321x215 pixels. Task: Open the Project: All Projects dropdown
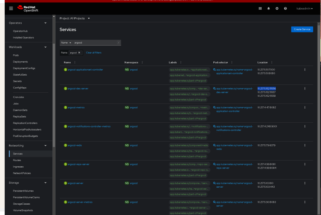[x=75, y=19]
